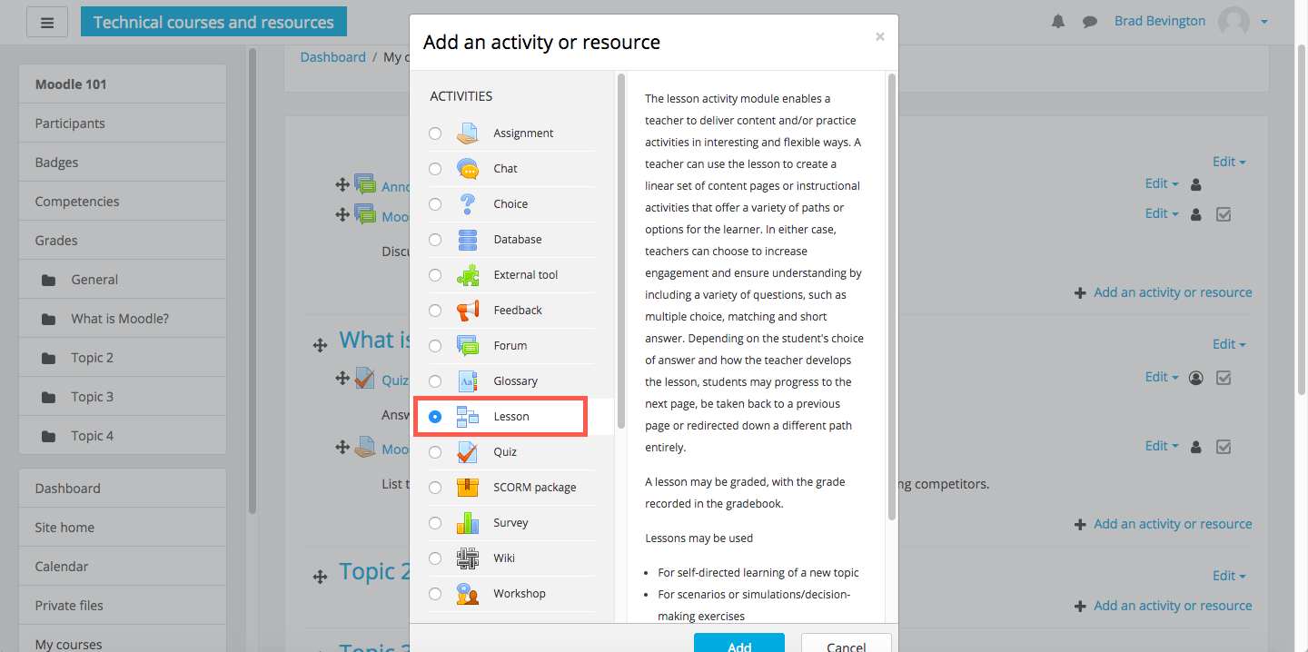Open the notifications bell
Image resolution: width=1308 pixels, height=652 pixels.
click(x=1058, y=22)
